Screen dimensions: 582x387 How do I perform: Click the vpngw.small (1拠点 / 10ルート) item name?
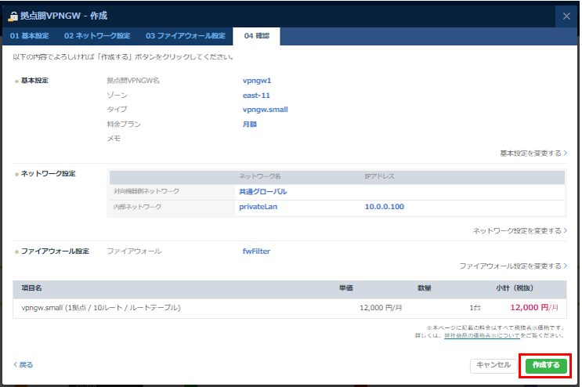[100, 308]
